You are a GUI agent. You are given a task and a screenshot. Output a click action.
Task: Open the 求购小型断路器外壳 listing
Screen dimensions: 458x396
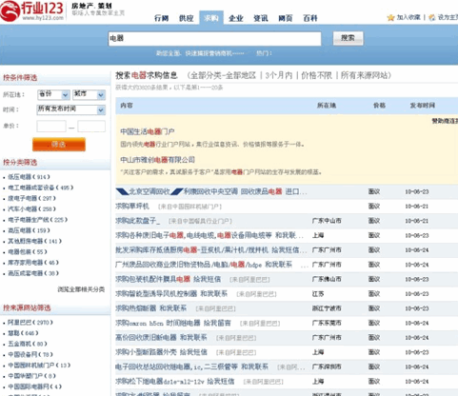pos(161,352)
